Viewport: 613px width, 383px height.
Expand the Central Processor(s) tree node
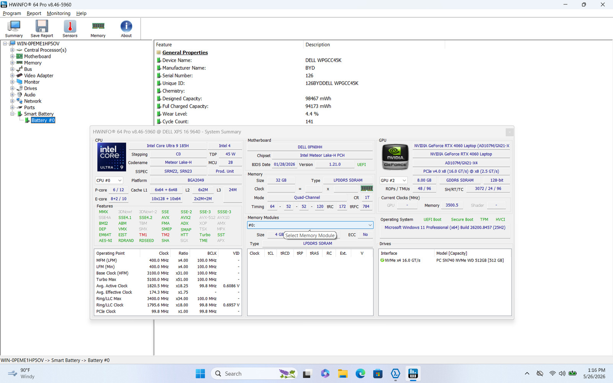click(x=12, y=50)
